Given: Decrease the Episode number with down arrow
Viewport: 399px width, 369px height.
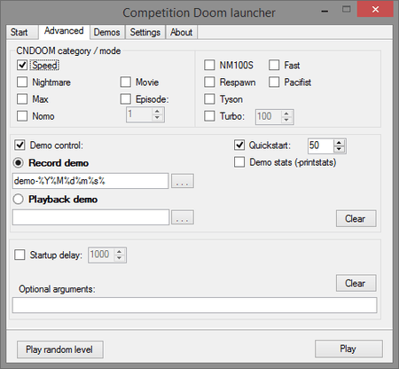Looking at the screenshot, I should 157,118.
